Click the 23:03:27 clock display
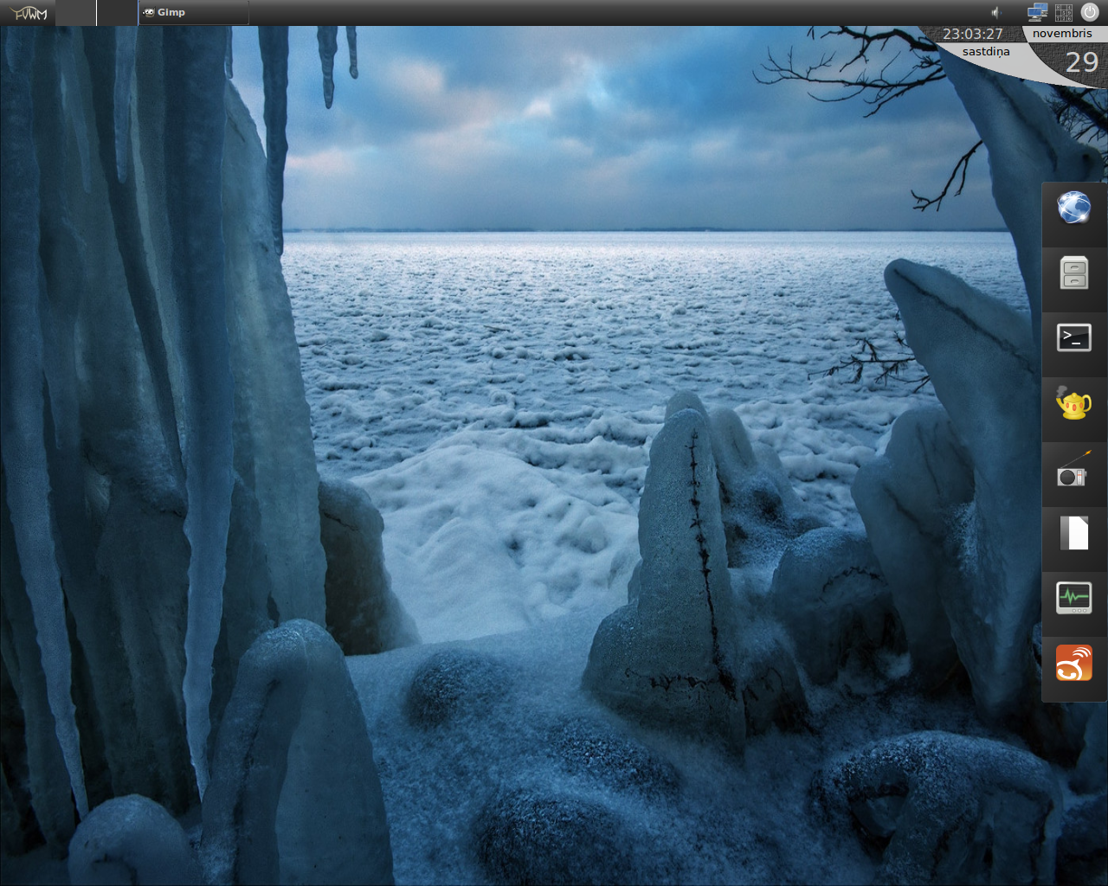Screen dimensions: 1108x886 (x=972, y=34)
